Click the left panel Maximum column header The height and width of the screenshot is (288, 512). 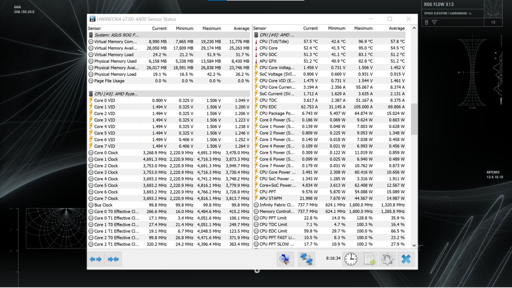click(x=212, y=28)
